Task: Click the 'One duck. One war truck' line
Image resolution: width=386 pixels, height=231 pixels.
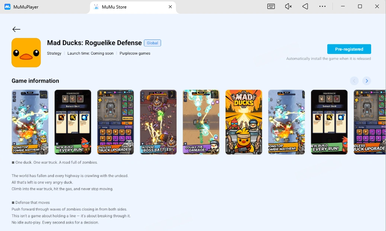Action: point(55,162)
